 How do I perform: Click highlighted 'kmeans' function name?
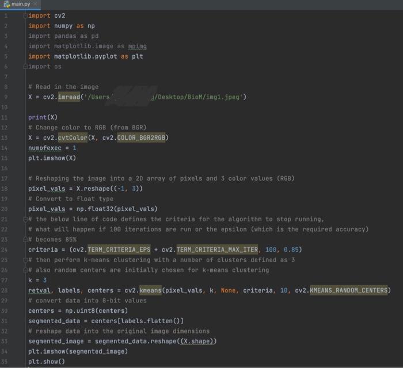(150, 290)
